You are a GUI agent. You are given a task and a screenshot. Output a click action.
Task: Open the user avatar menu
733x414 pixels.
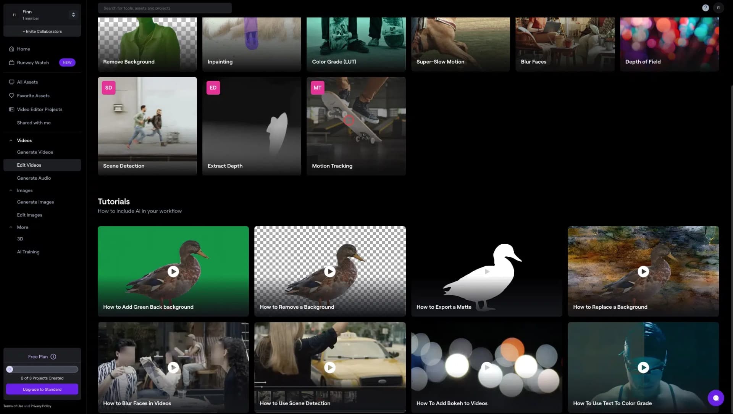718,8
